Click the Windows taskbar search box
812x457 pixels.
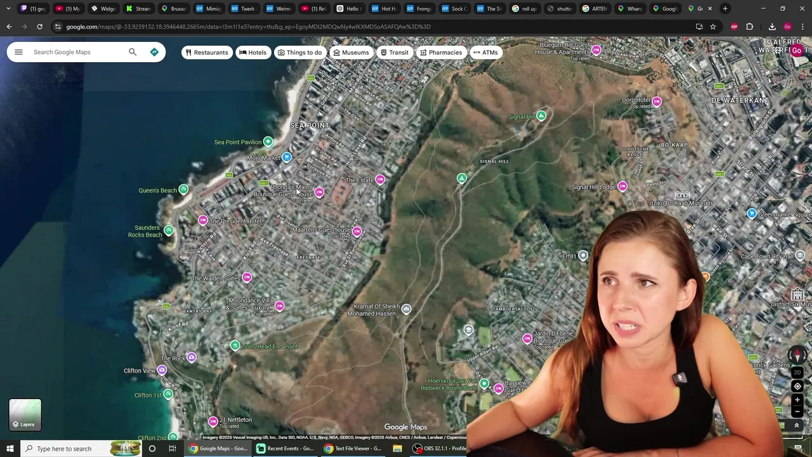(82, 449)
